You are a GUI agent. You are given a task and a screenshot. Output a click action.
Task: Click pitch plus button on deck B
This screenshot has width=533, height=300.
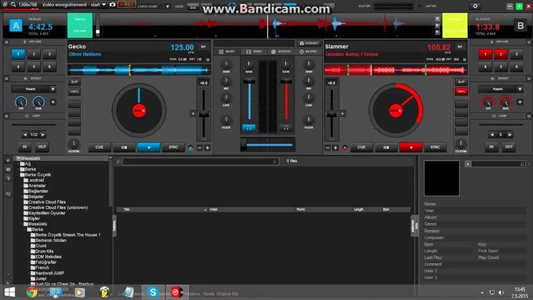(x=335, y=148)
